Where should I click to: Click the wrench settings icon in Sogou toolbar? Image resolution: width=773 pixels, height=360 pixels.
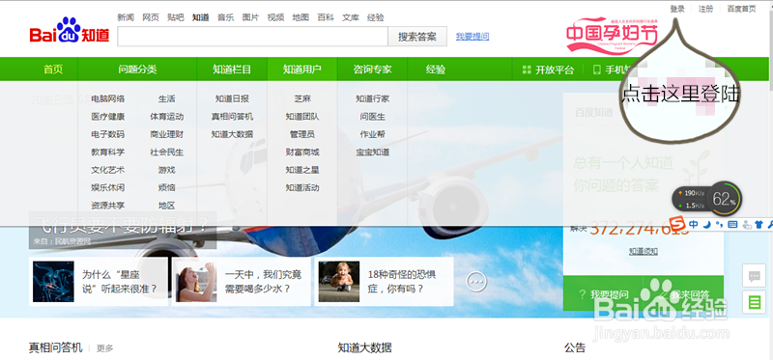pos(769,225)
